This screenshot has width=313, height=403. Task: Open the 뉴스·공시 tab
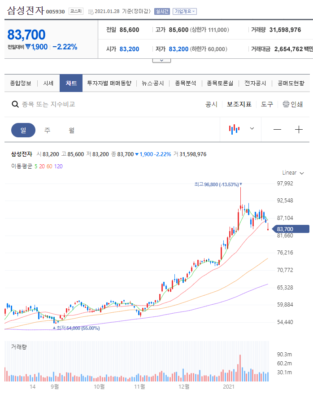(x=153, y=83)
